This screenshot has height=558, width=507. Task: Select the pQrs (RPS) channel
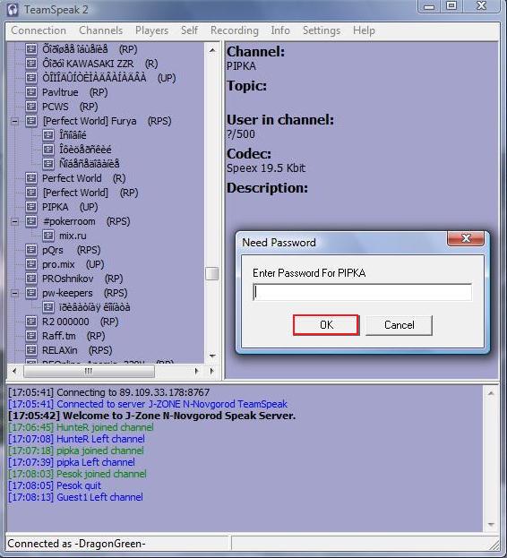point(71,250)
